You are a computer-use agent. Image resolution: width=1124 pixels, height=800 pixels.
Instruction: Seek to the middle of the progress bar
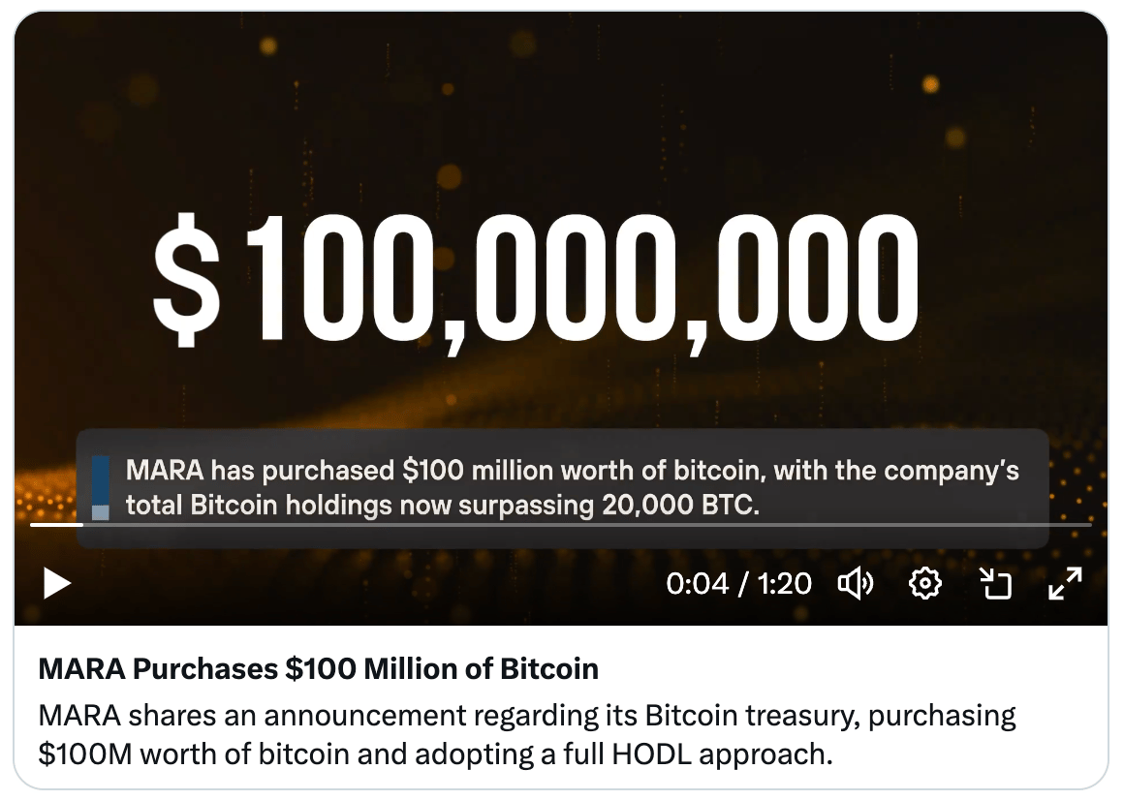click(x=561, y=525)
